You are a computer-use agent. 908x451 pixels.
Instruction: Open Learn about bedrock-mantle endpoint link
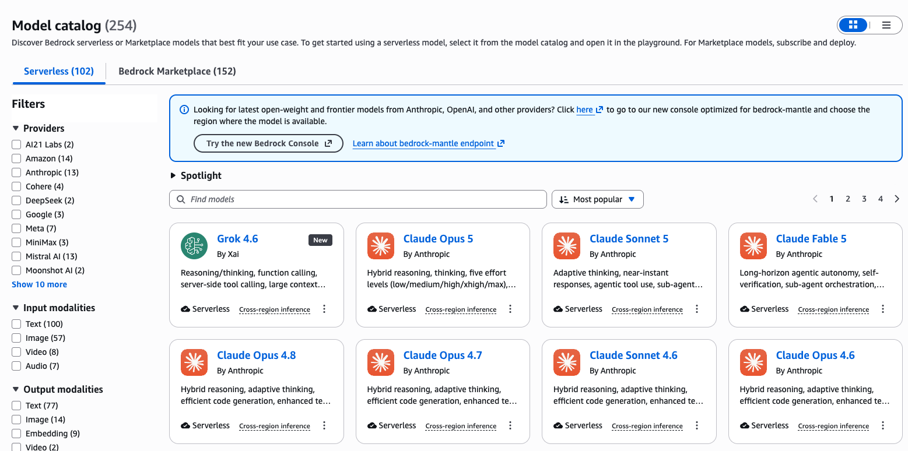[x=429, y=143]
